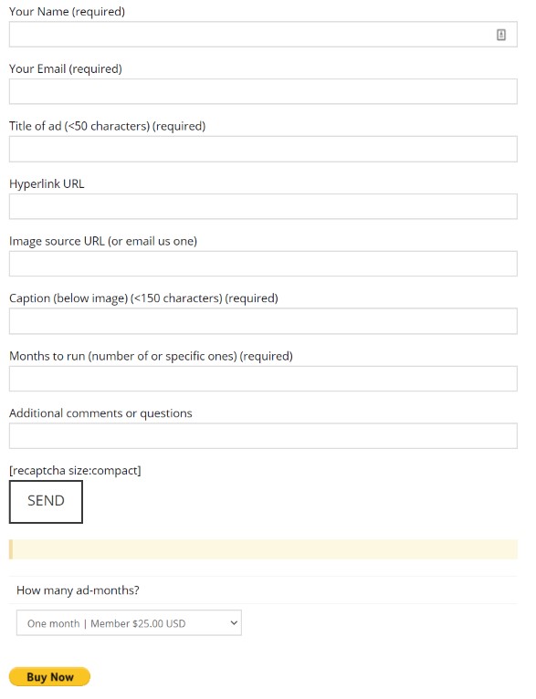Focus the Your Name input field

click(263, 35)
